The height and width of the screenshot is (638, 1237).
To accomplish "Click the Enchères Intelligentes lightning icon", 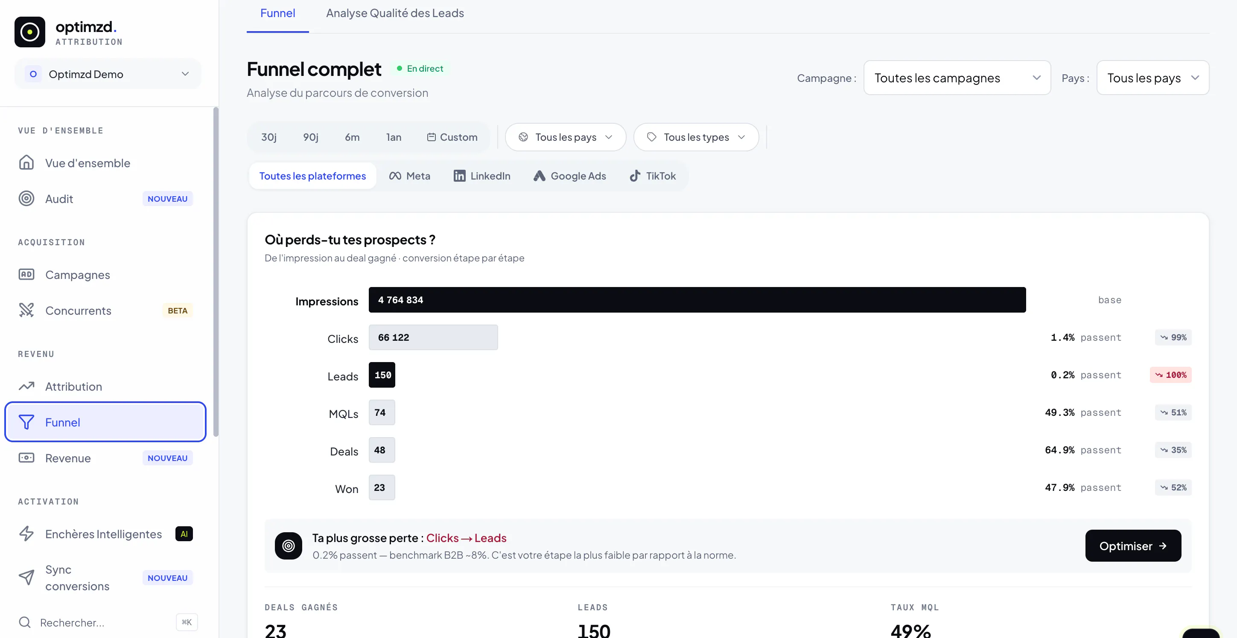I will 26,534.
